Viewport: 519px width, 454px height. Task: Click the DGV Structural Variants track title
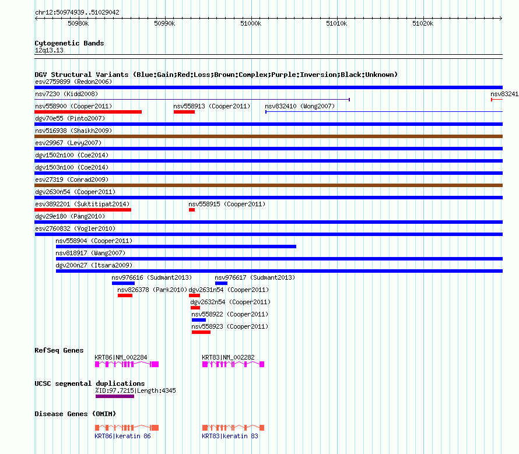[x=216, y=75]
